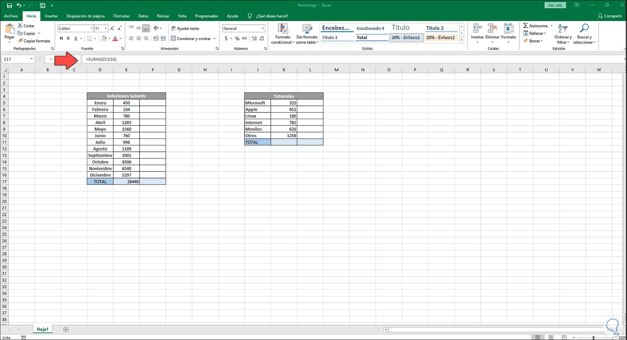The image size is (627, 340).
Task: Open the Calibri font name dropdown
Action: (x=92, y=28)
